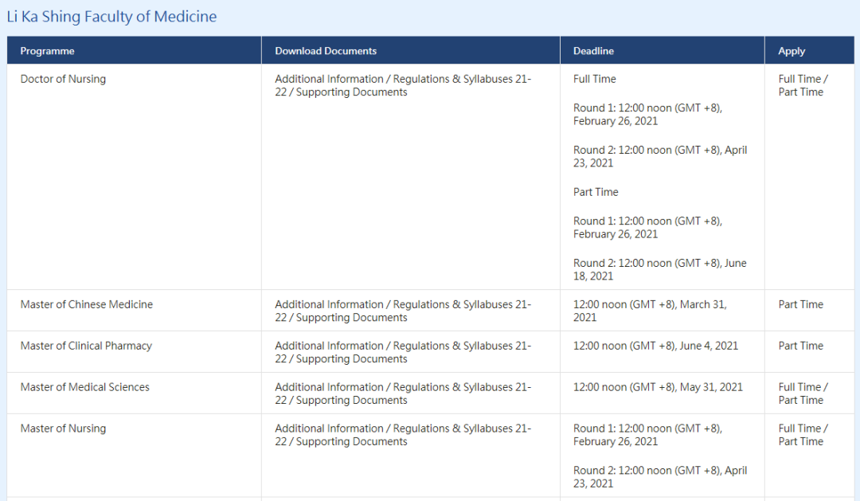Viewport: 860px width, 501px height.
Task: Select the Master of Clinical Pharmacy programme name
Action: point(86,346)
